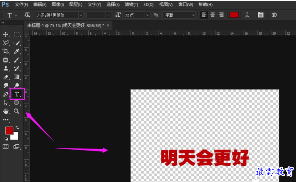Screen dimensions: 296x182
Task: Click the 方正超粗黑简体 font name field
Action: coord(57,15)
